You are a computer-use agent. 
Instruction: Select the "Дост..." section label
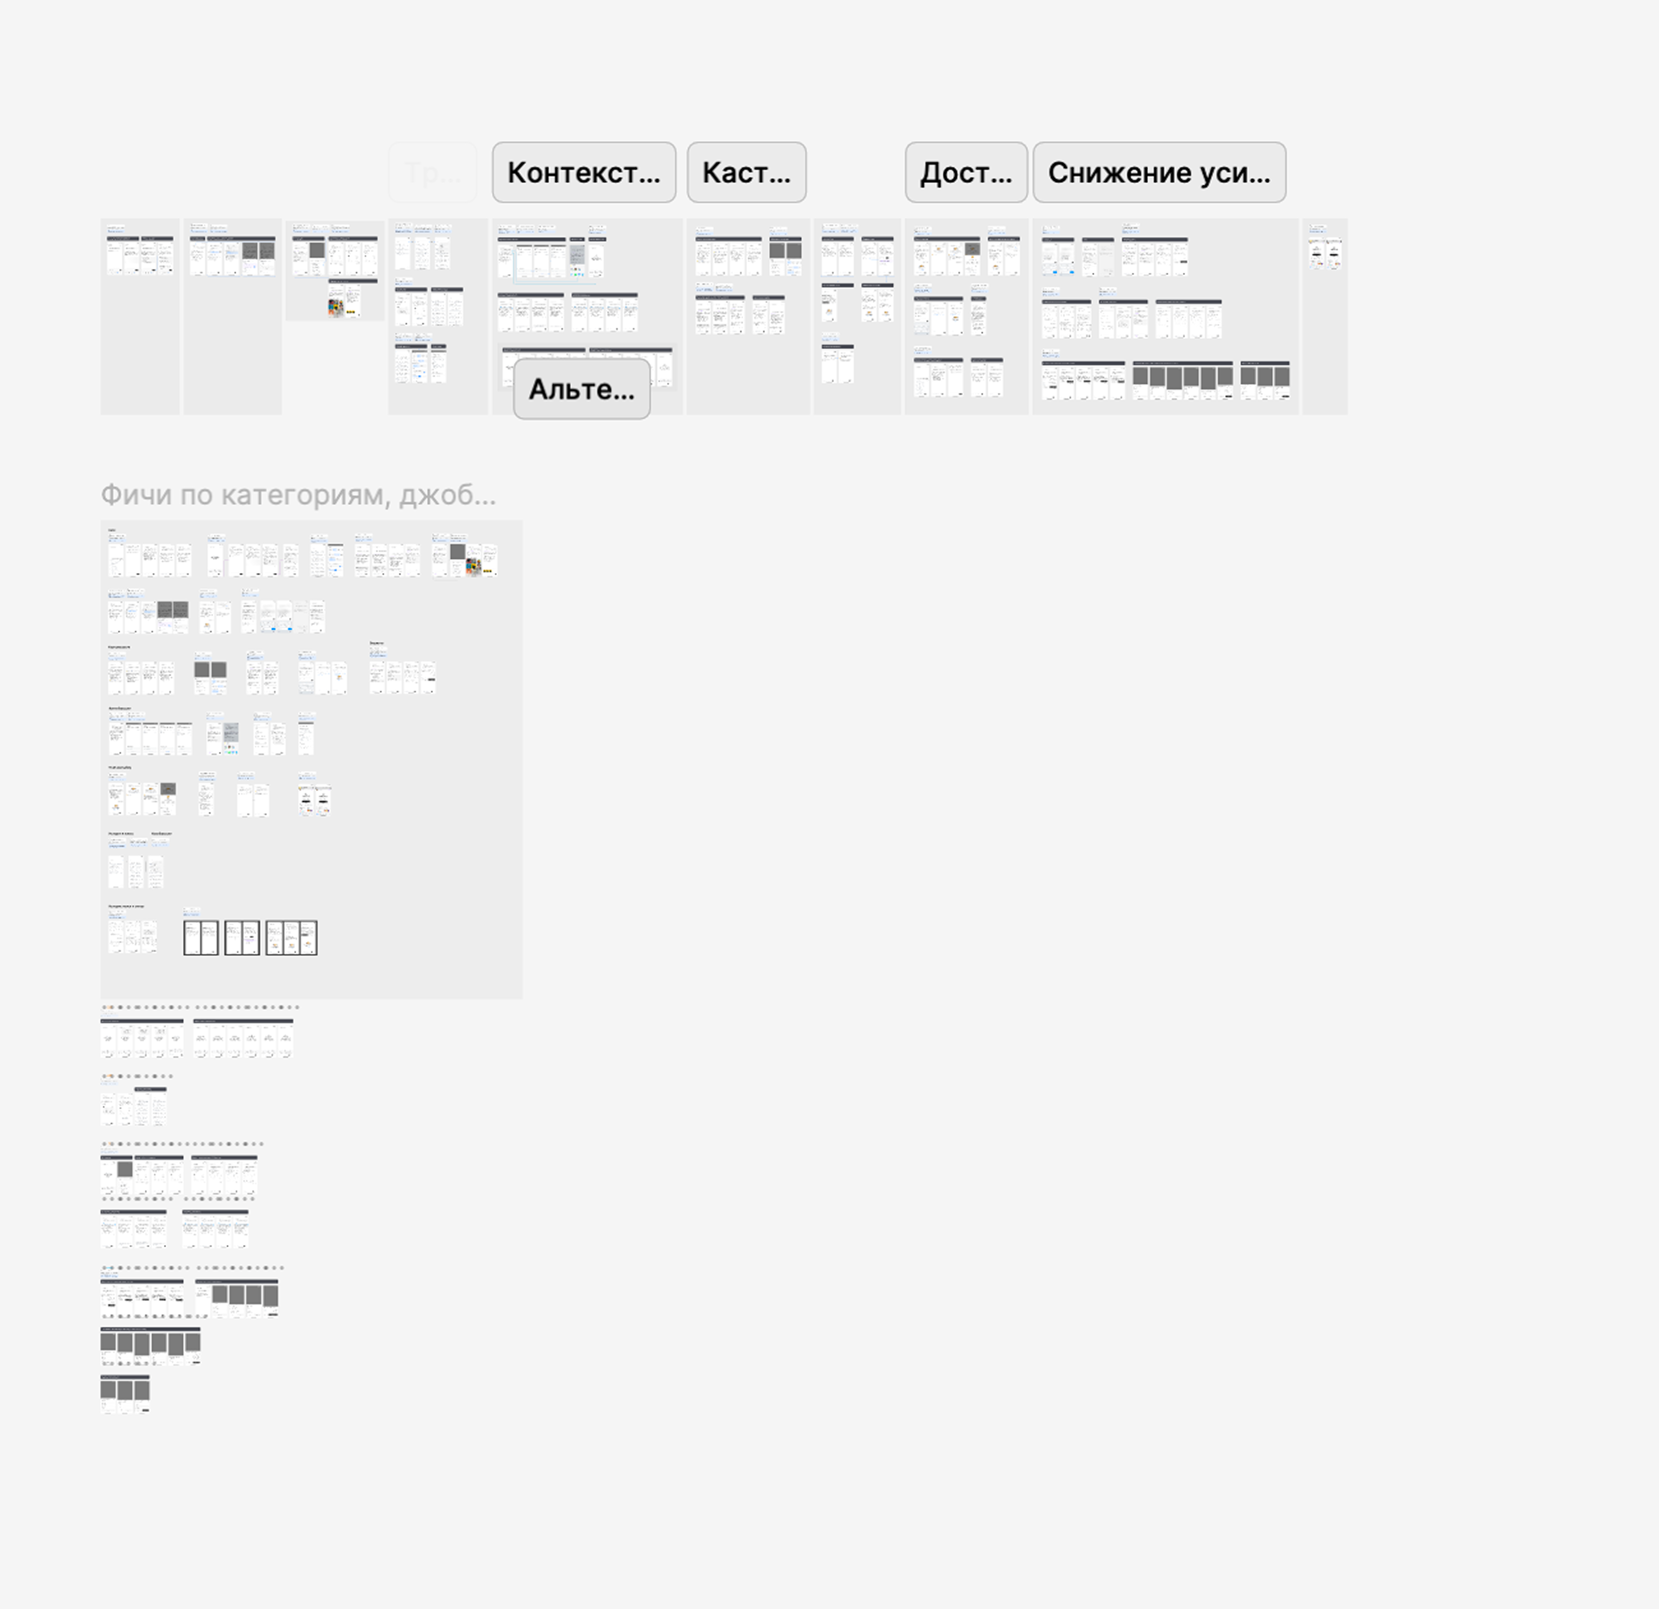[x=967, y=173]
